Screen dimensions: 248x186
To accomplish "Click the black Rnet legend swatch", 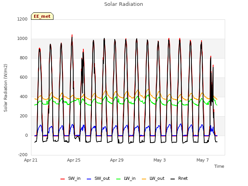I will (x=173, y=179).
